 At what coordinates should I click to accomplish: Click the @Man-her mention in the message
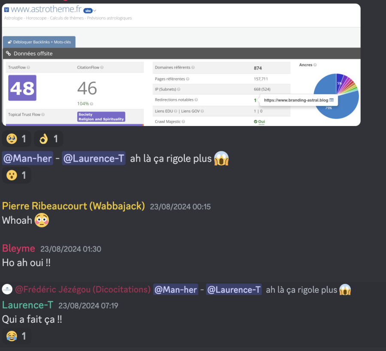click(x=27, y=158)
